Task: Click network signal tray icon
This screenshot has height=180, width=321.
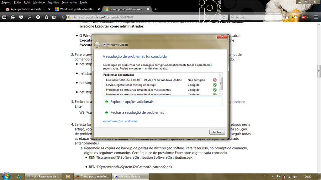Action: (x=289, y=177)
